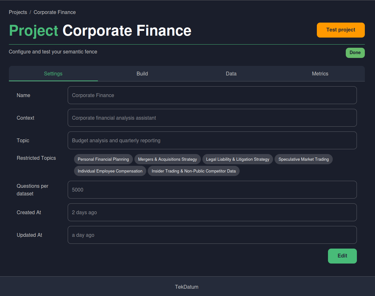This screenshot has height=296, width=375.
Task: Click the Insider Trading restricted topic chip
Action: click(x=194, y=171)
